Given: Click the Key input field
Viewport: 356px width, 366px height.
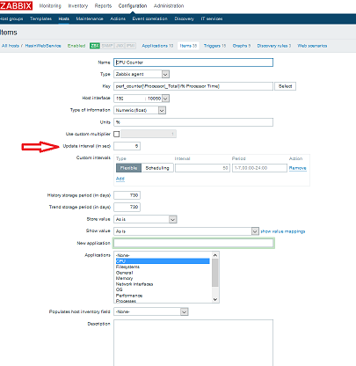Looking at the screenshot, I should 193,86.
